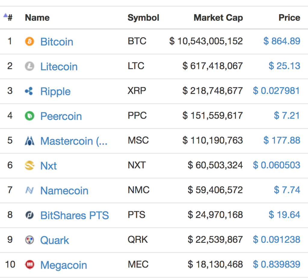
Task: Click rank number 10 in Megacoin row
Action: [x=10, y=264]
